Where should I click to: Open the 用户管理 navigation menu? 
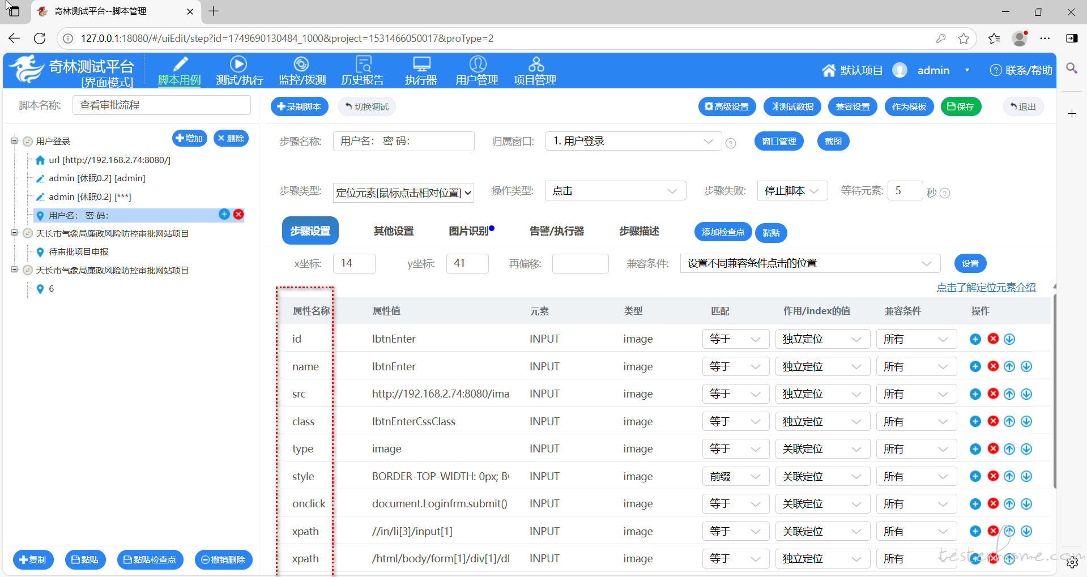(477, 71)
